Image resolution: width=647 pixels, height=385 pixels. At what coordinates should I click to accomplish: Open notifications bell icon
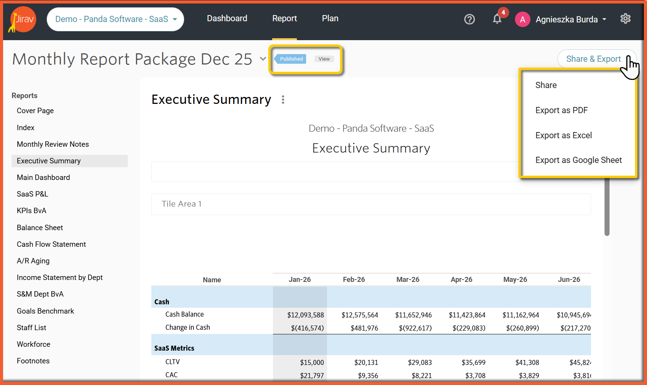[497, 19]
